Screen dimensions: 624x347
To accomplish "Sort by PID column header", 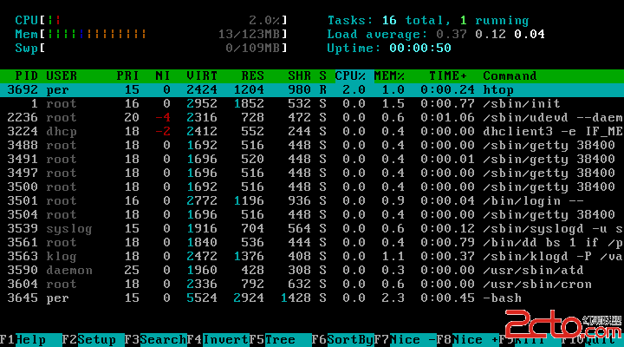I will coord(26,75).
